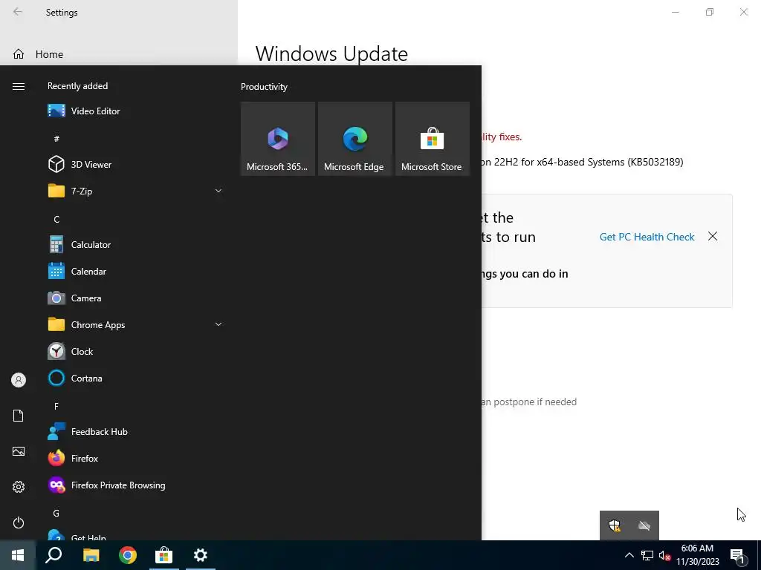Image resolution: width=761 pixels, height=570 pixels.
Task: Open the Calendar app
Action: coord(136,272)
